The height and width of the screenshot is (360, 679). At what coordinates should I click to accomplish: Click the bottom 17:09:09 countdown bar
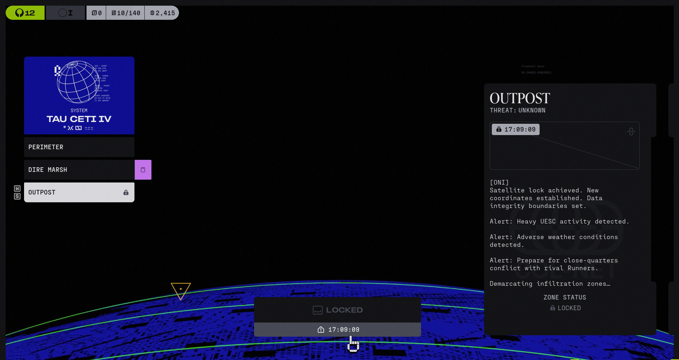338,330
